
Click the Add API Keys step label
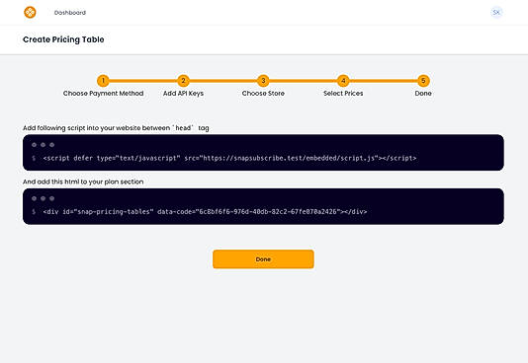[183, 94]
